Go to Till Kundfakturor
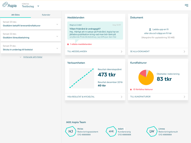Screen dimensions: 191x143 [158, 97]
